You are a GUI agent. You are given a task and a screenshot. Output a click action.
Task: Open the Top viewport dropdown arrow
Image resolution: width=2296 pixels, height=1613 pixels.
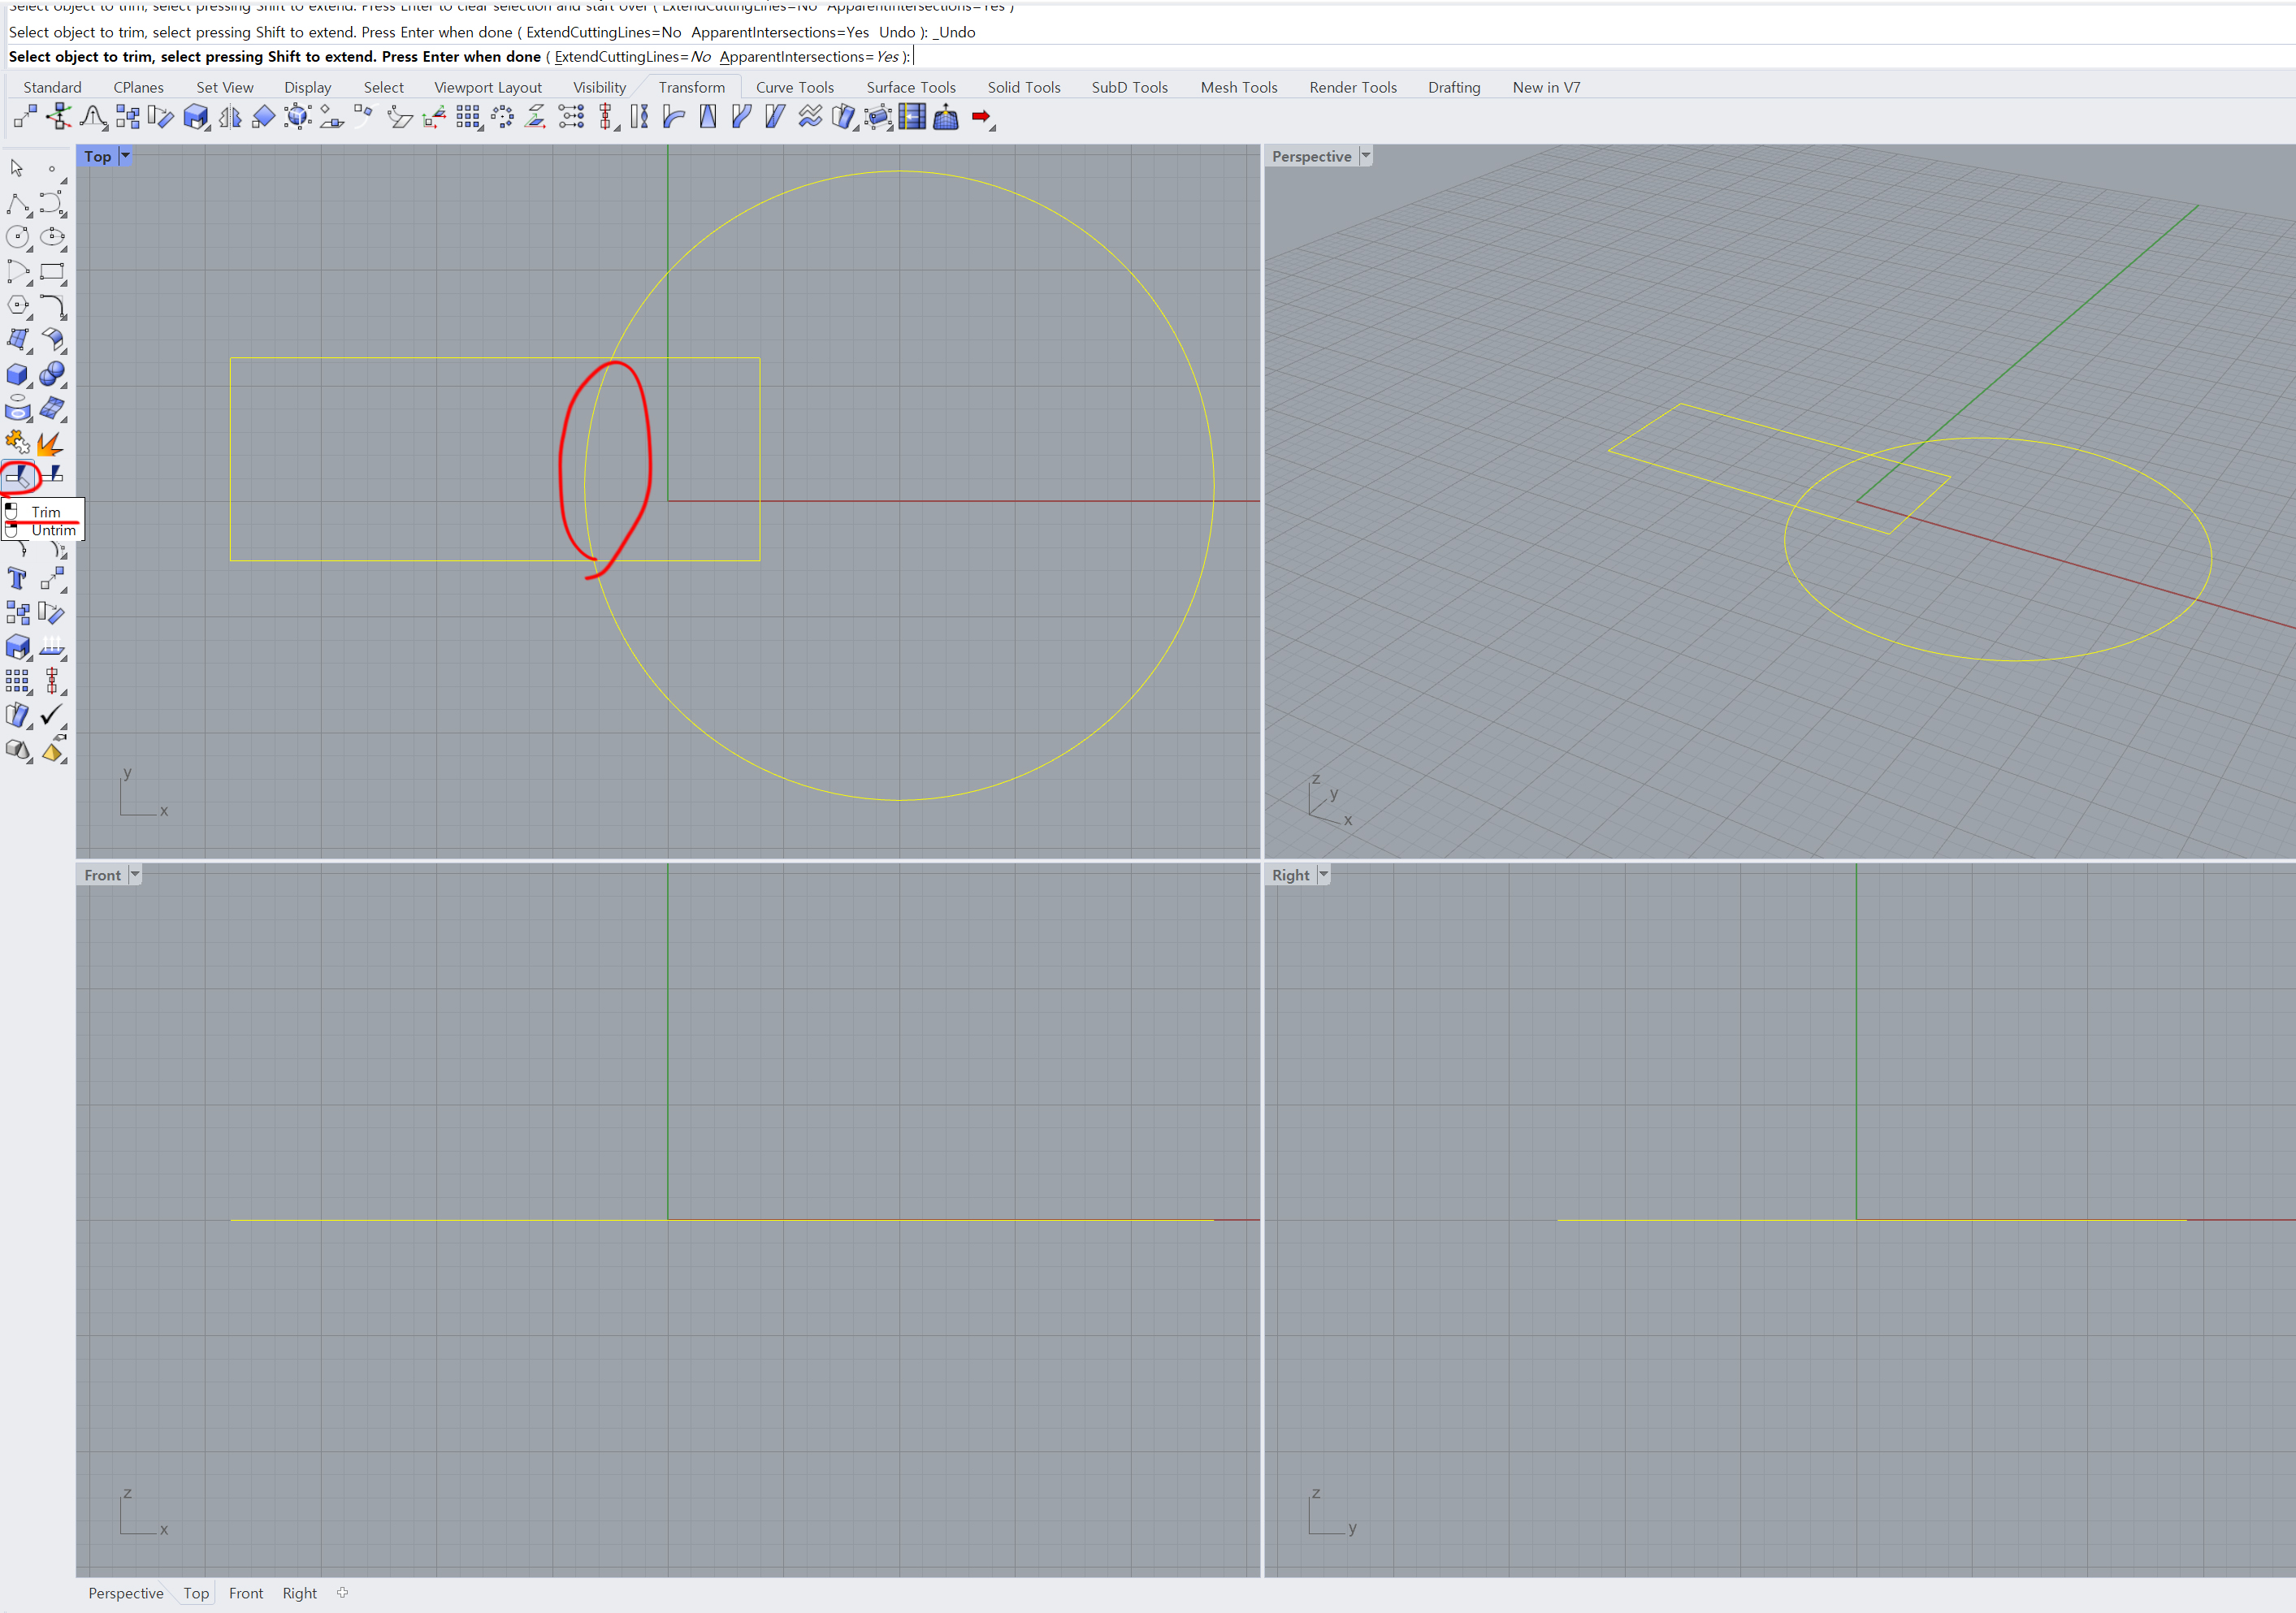pos(125,156)
